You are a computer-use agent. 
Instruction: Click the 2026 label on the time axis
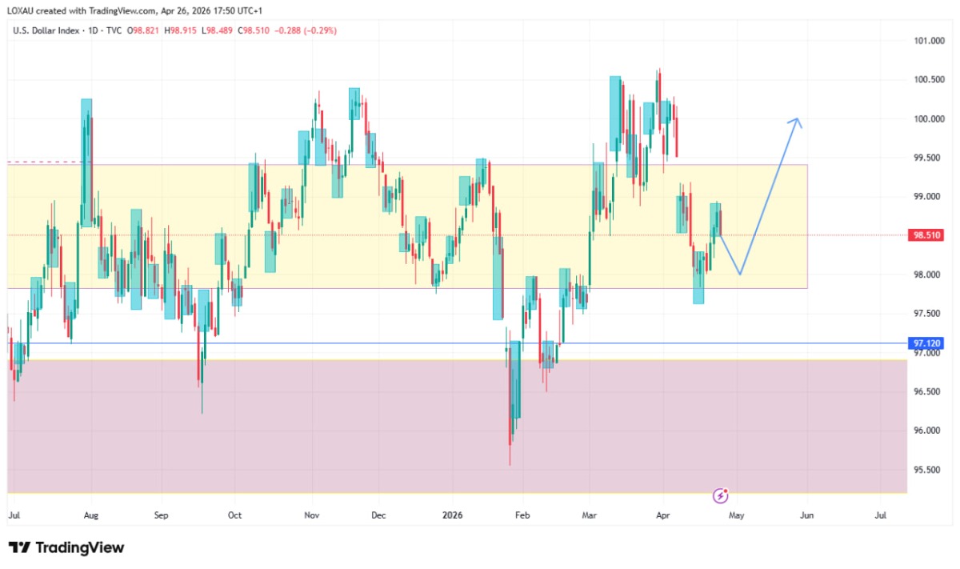pyautogui.click(x=452, y=516)
